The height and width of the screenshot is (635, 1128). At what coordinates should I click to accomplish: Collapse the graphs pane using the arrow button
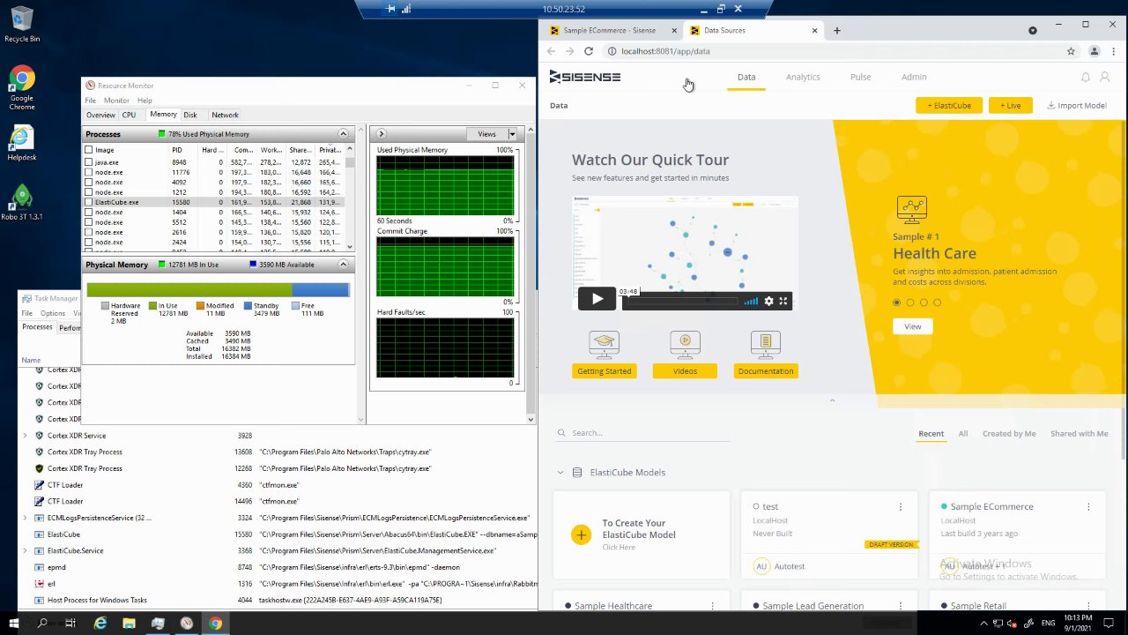pyautogui.click(x=381, y=134)
